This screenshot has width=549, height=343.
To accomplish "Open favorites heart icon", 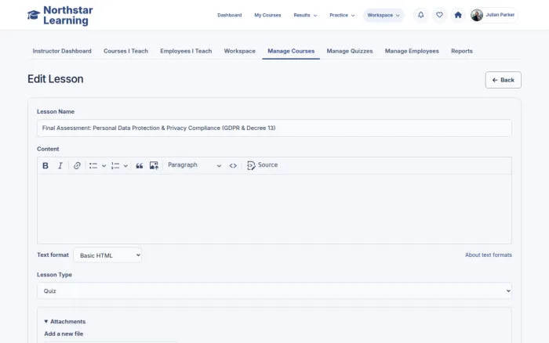I will pos(439,15).
